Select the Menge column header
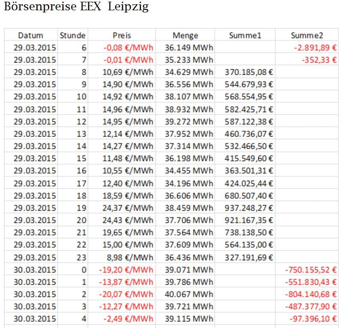Screen dimensions: 343x328 [x=185, y=36]
